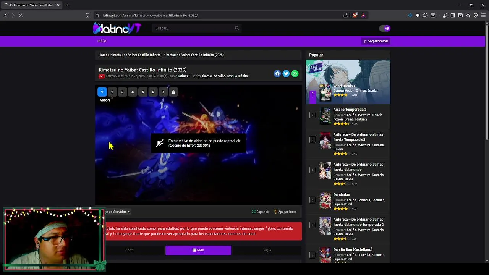Viewport: 489px width, 275px height.
Task: Share on Facebook icon
Action: tap(277, 74)
